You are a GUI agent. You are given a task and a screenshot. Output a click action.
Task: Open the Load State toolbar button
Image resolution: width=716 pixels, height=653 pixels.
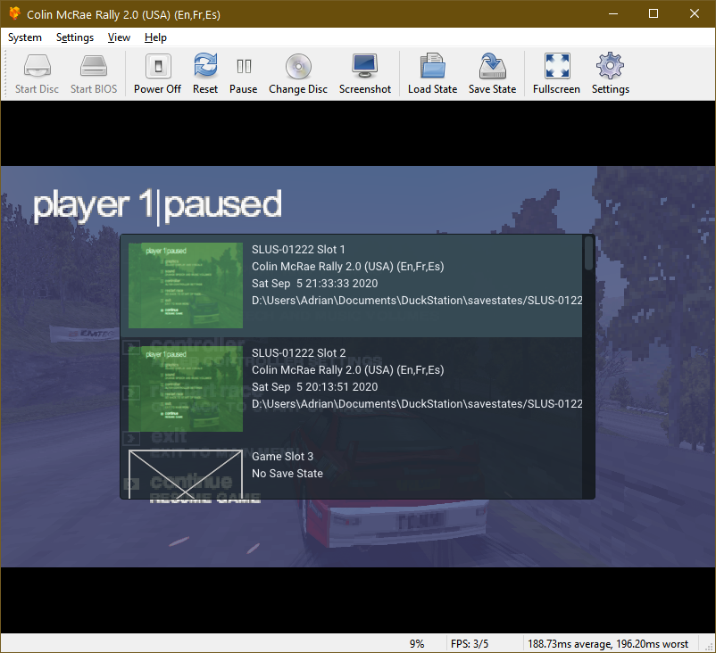click(432, 74)
